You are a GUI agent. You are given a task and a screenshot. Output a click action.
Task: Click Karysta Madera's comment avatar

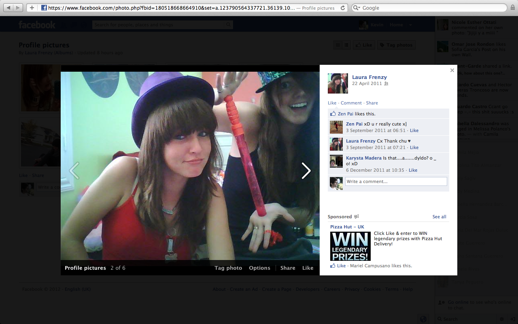336,161
